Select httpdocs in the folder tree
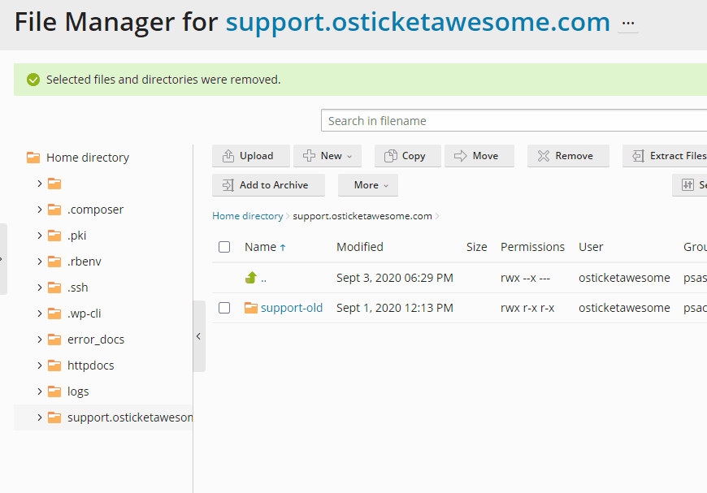Image resolution: width=707 pixels, height=493 pixels. click(91, 365)
